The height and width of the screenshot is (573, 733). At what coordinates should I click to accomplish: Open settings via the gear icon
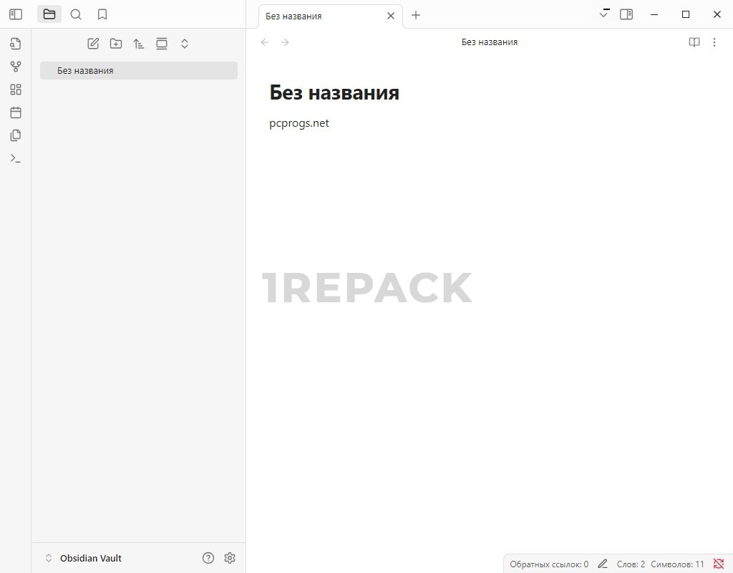click(x=230, y=558)
